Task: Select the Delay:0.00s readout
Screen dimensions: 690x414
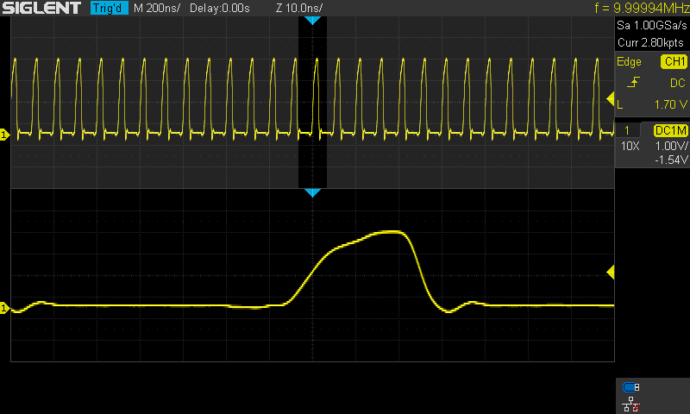Action: [220, 8]
